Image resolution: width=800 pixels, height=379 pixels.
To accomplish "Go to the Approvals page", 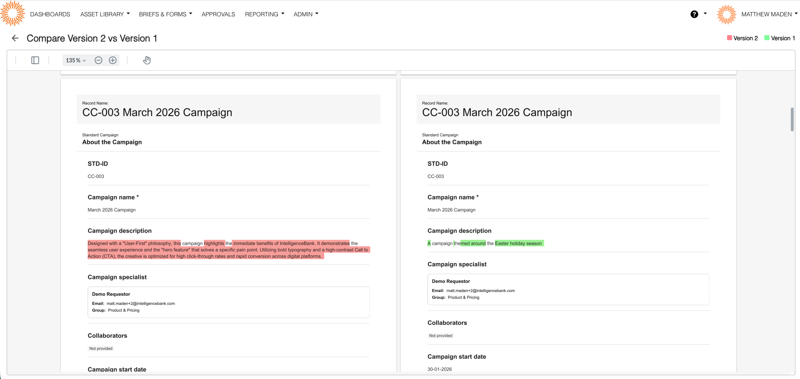I will 218,14.
